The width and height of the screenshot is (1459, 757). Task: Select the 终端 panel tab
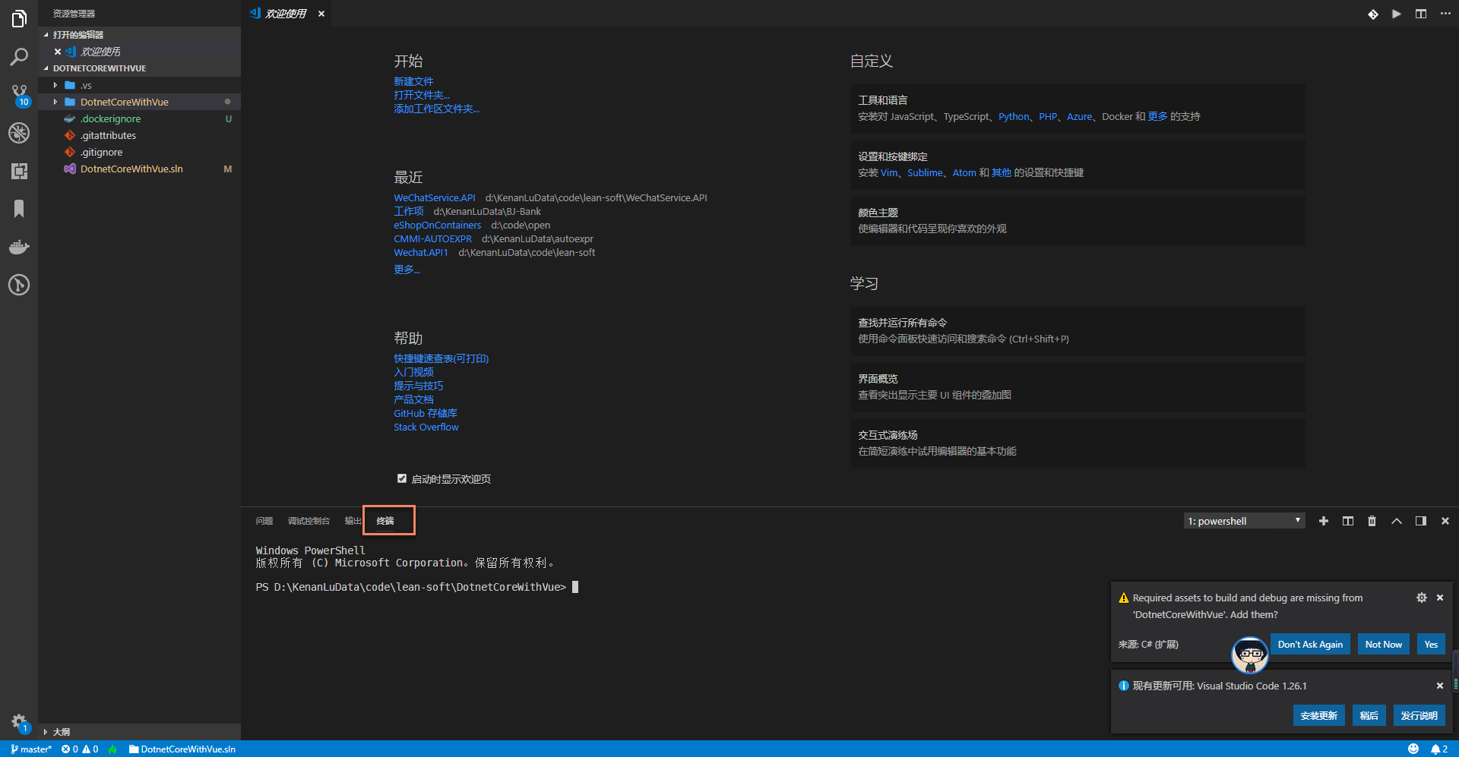385,521
